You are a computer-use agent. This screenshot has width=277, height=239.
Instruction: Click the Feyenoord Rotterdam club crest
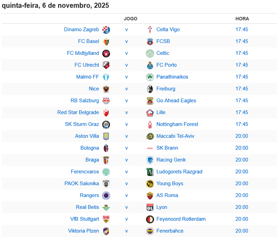tap(150, 219)
